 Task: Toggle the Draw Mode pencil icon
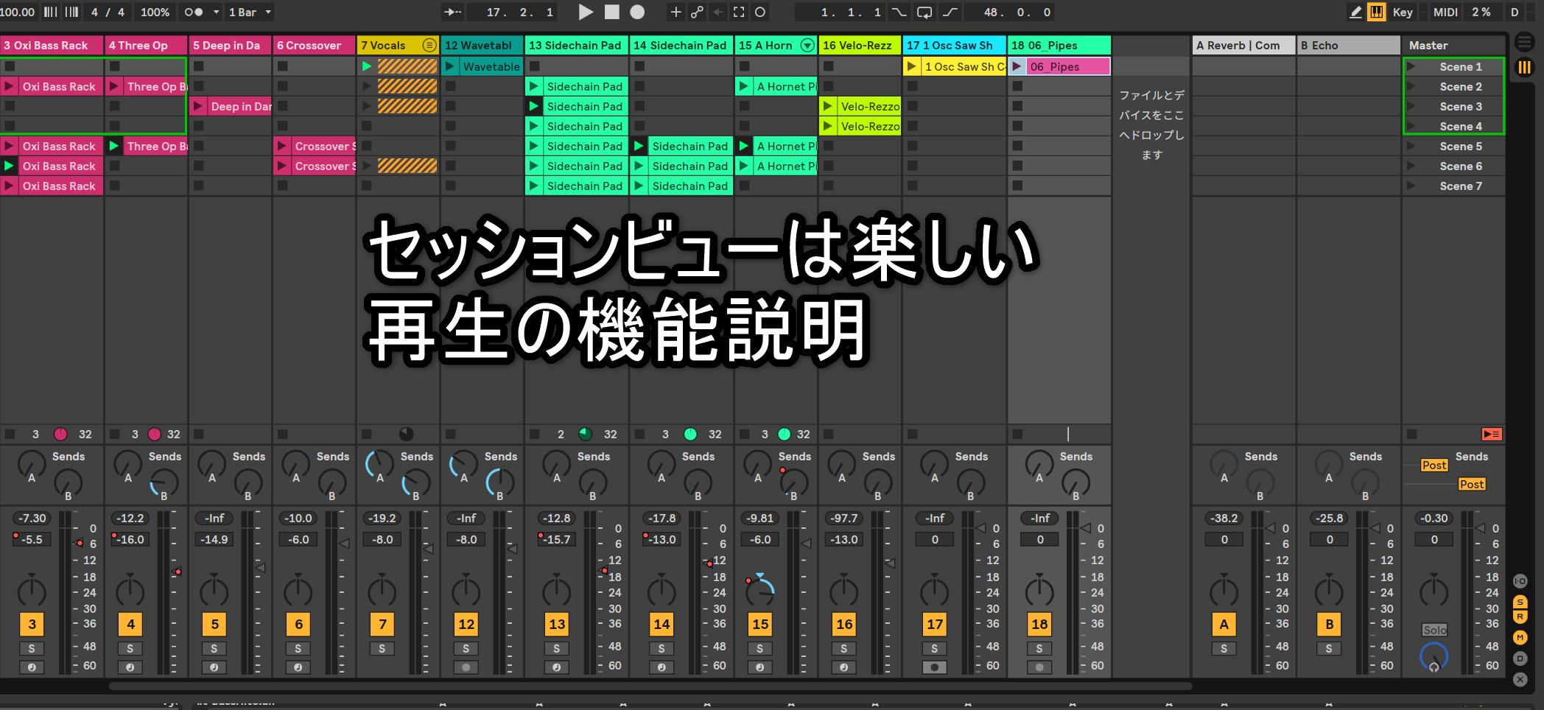[x=1355, y=12]
